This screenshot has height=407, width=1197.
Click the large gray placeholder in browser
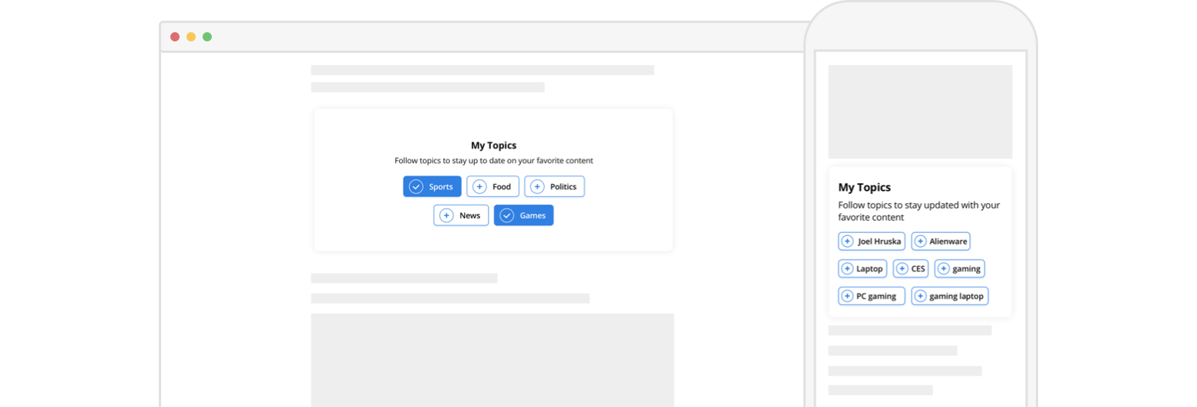pos(492,360)
